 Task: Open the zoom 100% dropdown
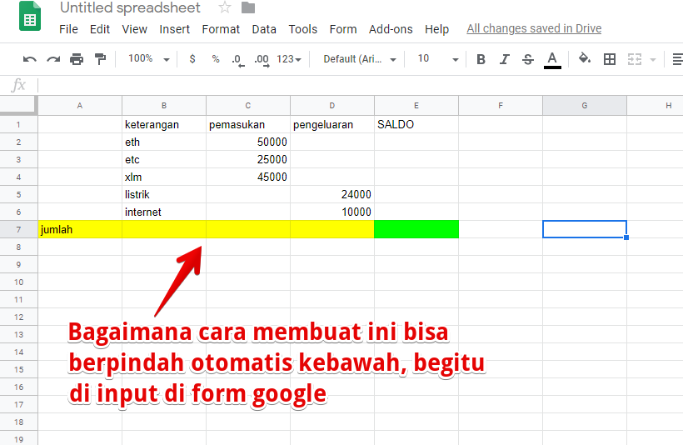coord(148,59)
